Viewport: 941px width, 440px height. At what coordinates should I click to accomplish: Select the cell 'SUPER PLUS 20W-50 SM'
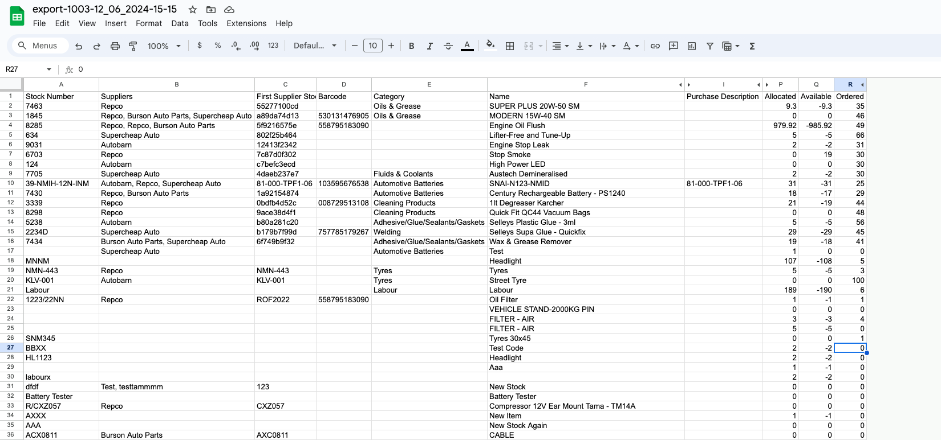click(x=586, y=106)
